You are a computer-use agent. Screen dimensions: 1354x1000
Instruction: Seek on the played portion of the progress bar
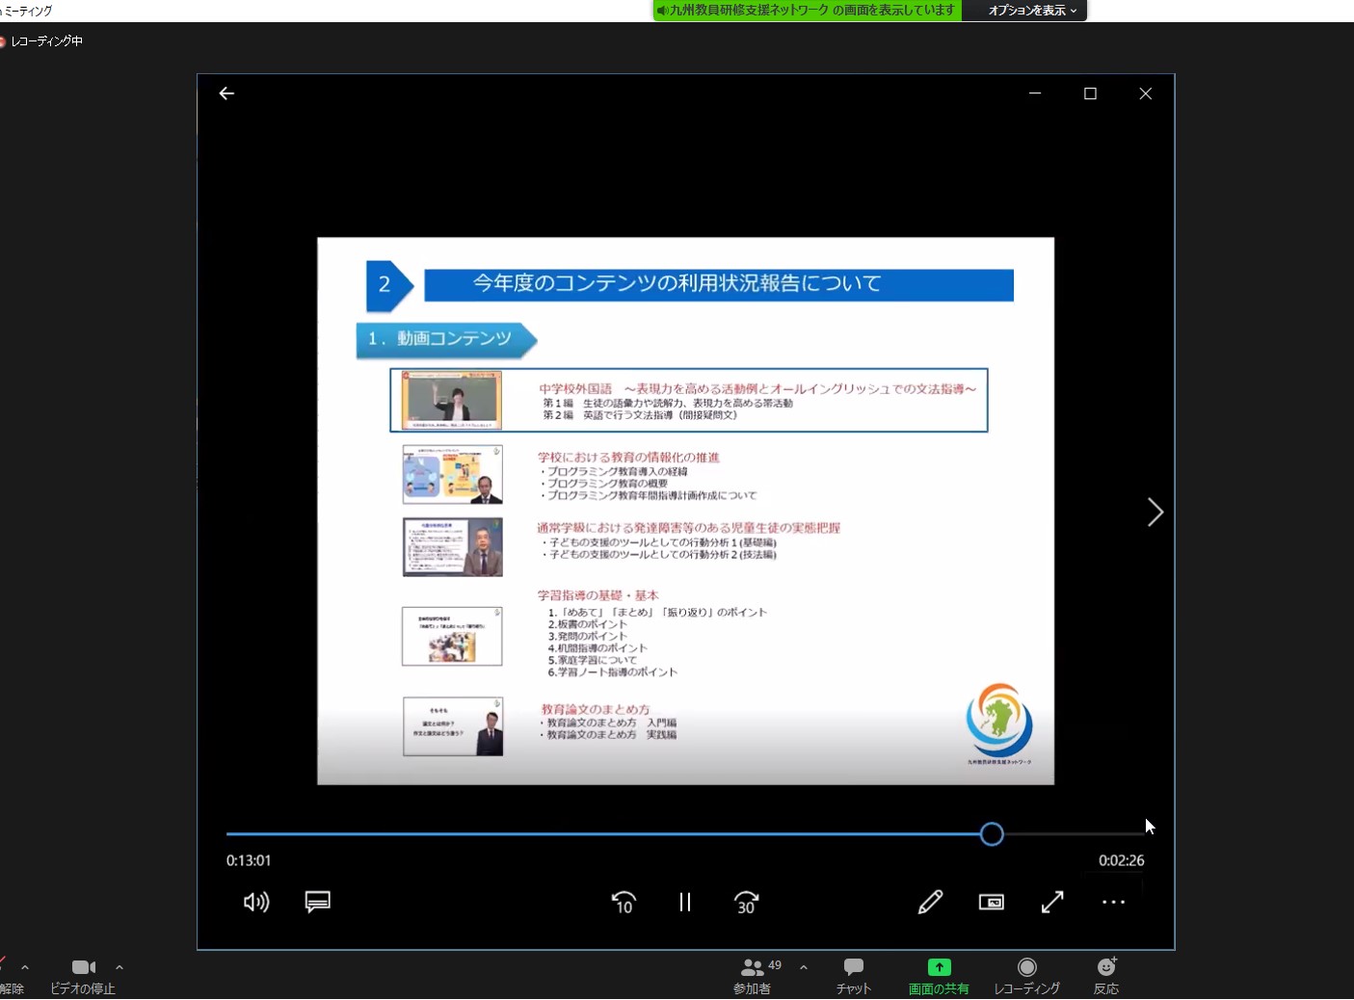click(602, 834)
